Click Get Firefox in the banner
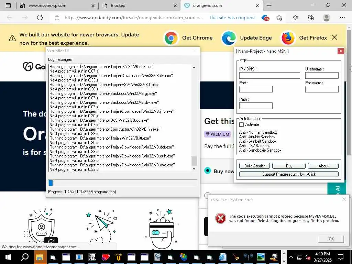This screenshot has height=264, width=352. tap(313, 38)
